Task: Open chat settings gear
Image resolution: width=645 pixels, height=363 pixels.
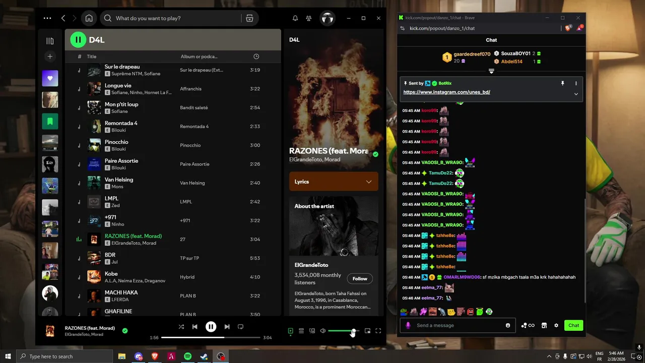Action: pyautogui.click(x=556, y=325)
